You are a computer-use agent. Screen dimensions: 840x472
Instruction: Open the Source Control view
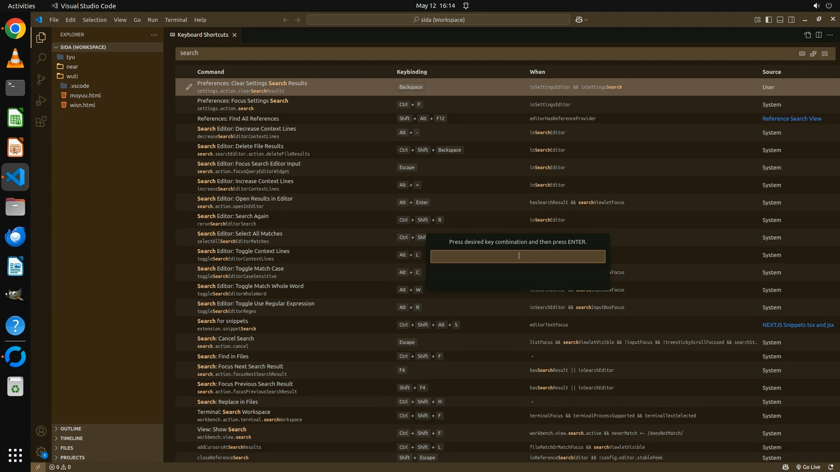[41, 79]
